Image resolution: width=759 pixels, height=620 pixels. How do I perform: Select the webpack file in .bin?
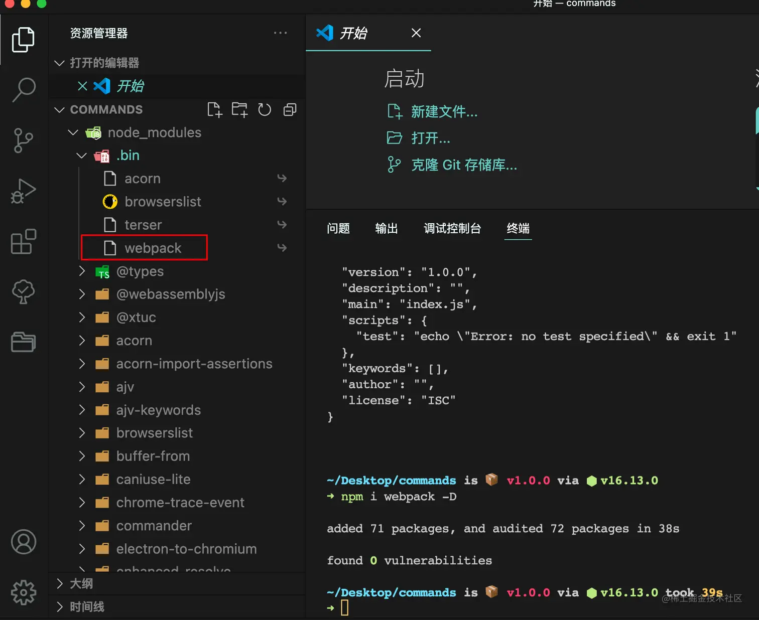pyautogui.click(x=153, y=248)
